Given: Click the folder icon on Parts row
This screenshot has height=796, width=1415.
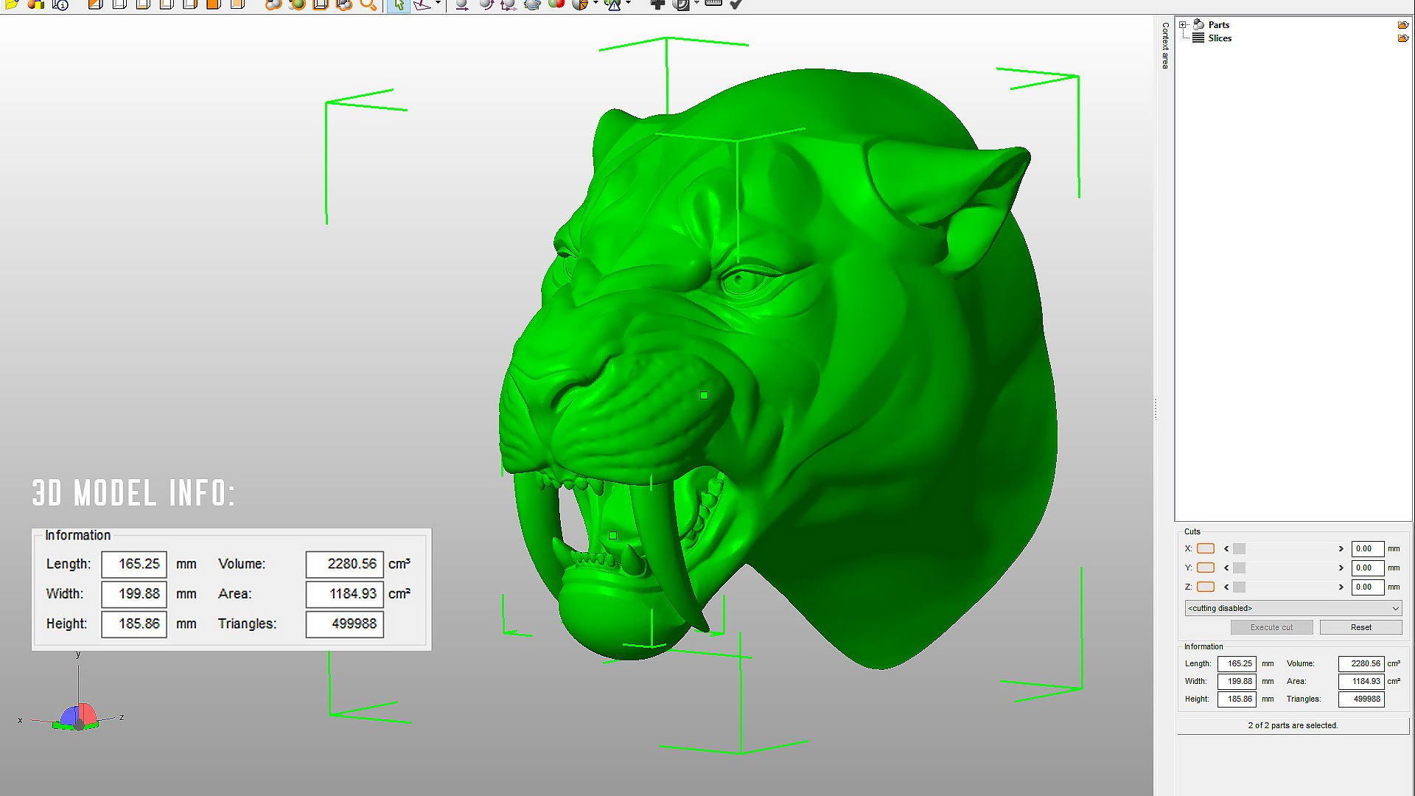Looking at the screenshot, I should (1403, 24).
